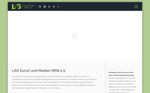Click the '17 Feb / 2025' date text
This screenshot has height=93, width=150.
(112, 69)
